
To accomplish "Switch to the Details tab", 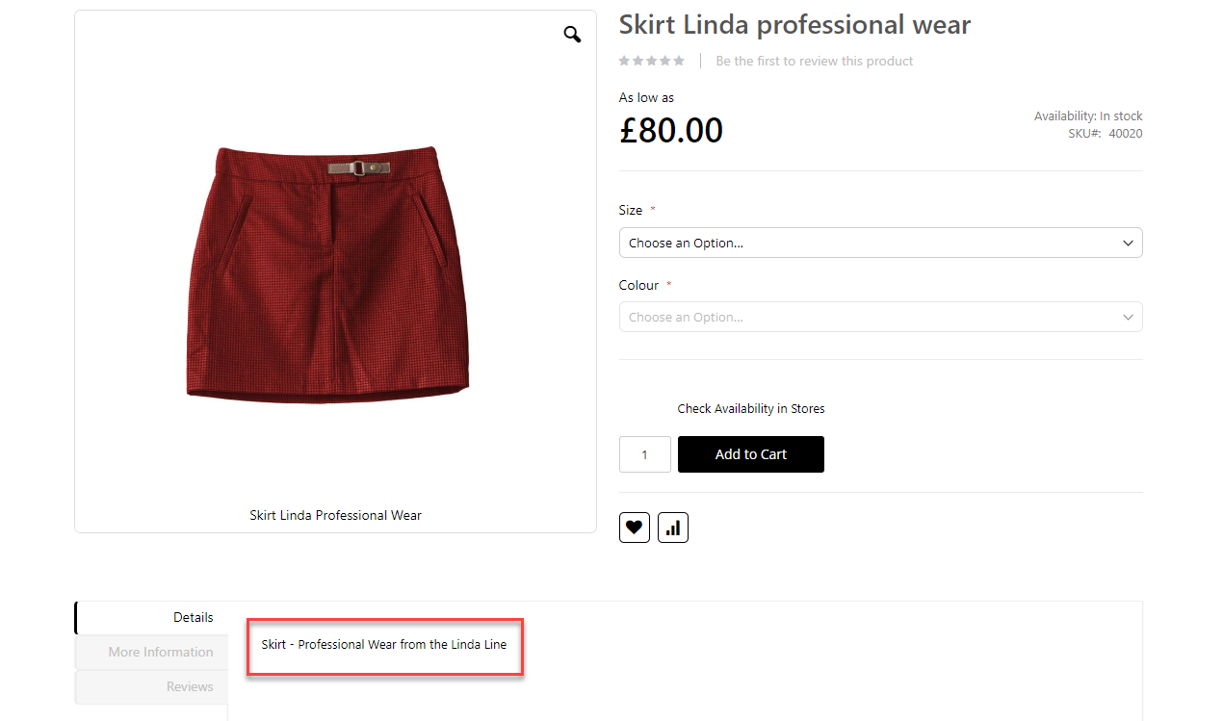I will point(193,617).
